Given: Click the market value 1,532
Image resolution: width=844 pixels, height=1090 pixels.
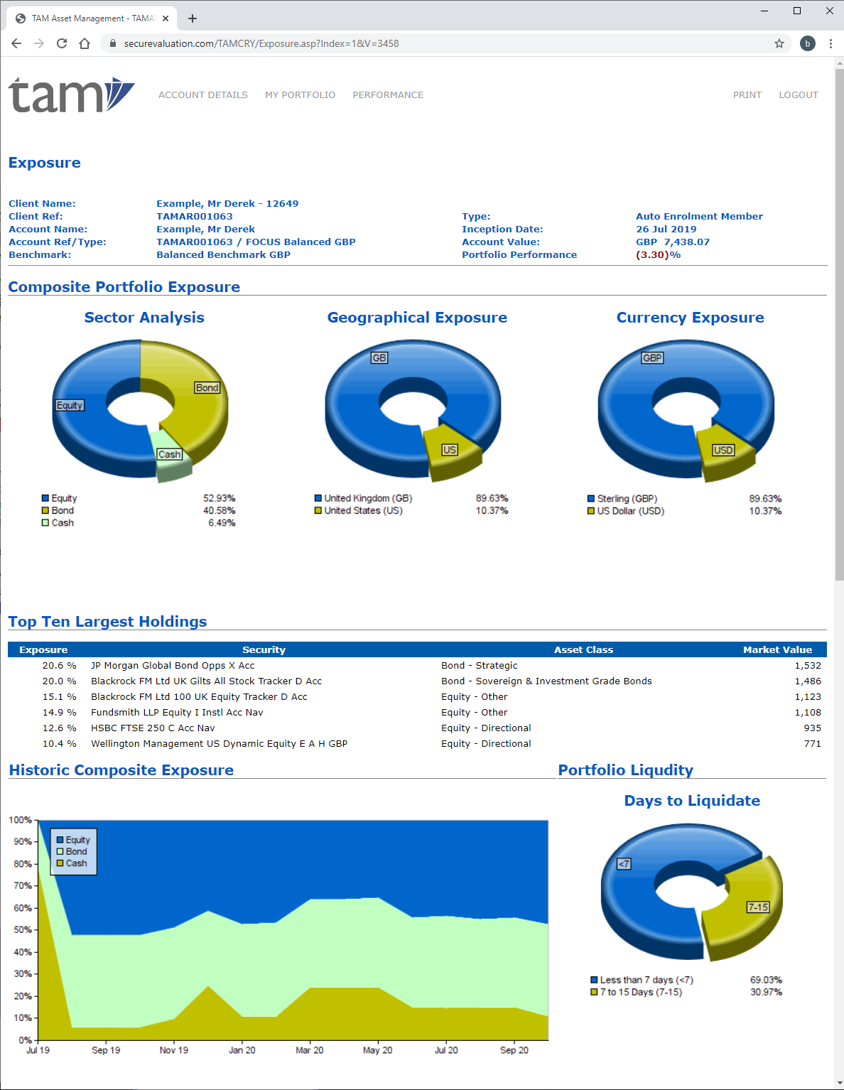Looking at the screenshot, I should tap(808, 666).
